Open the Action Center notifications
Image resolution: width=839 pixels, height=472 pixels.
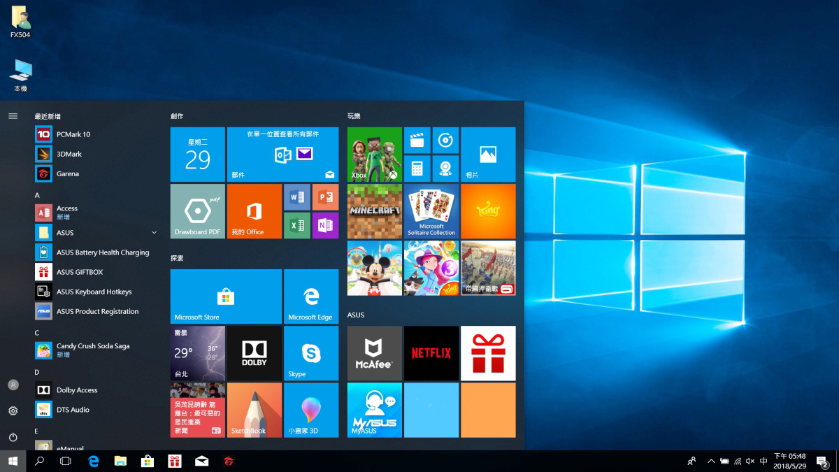(823, 461)
